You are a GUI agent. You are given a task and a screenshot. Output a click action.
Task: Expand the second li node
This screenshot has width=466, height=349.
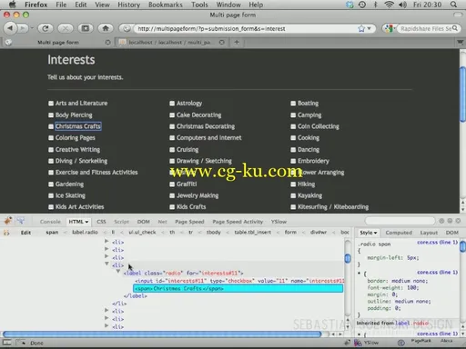point(106,249)
